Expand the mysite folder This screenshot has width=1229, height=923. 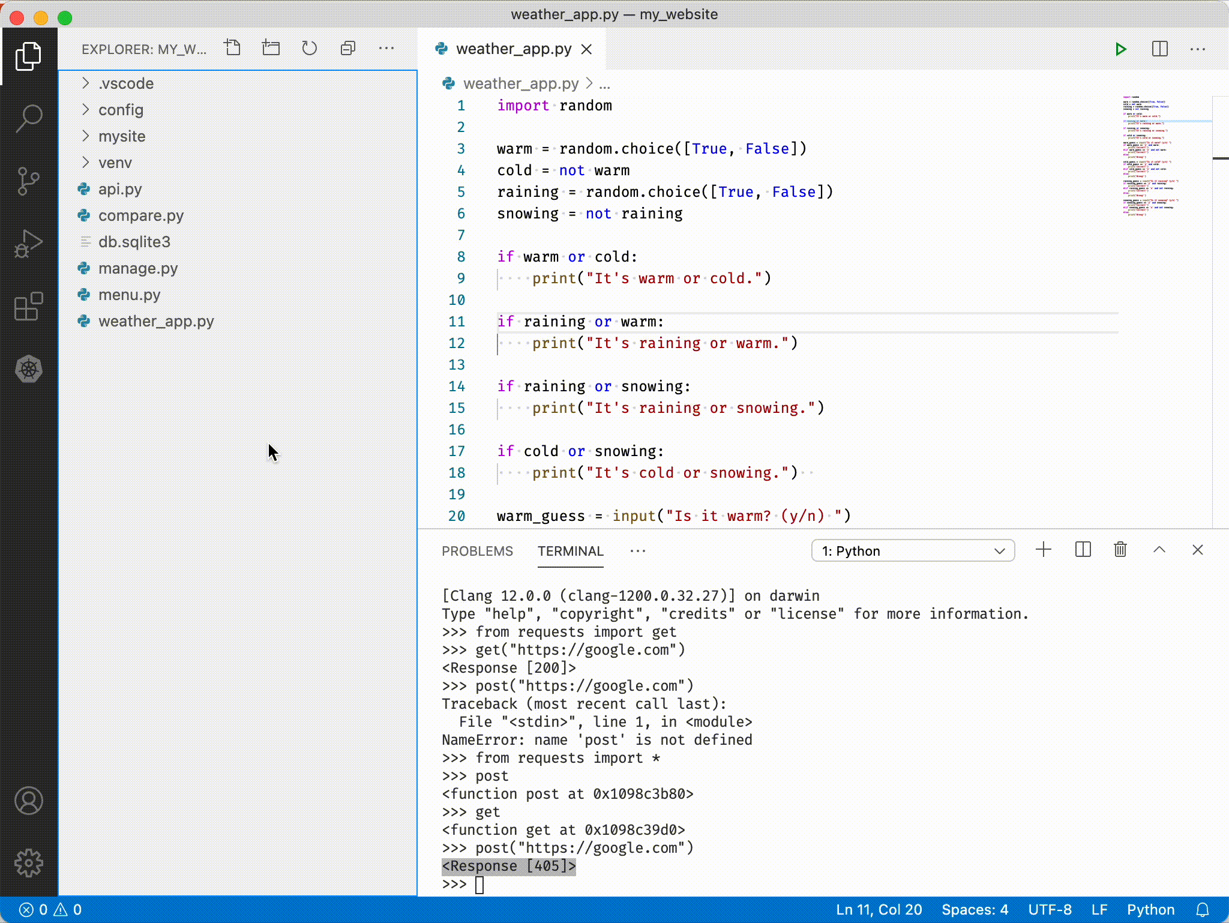[122, 136]
